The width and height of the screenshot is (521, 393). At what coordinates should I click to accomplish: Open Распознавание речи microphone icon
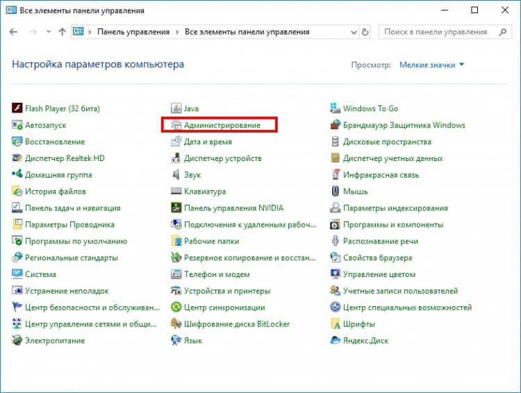click(335, 241)
